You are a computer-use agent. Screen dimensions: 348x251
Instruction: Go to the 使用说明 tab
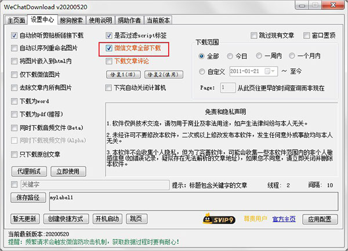click(100, 20)
